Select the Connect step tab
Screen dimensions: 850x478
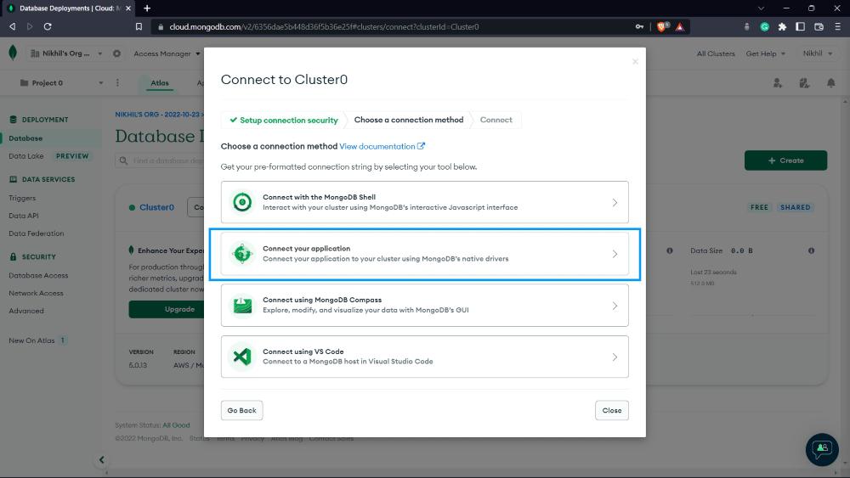[496, 120]
